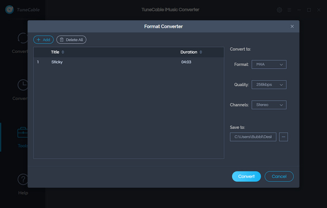Viewport: 327px width, 208px height.
Task: Open the Quality 256kbps dropdown
Action: click(x=269, y=85)
